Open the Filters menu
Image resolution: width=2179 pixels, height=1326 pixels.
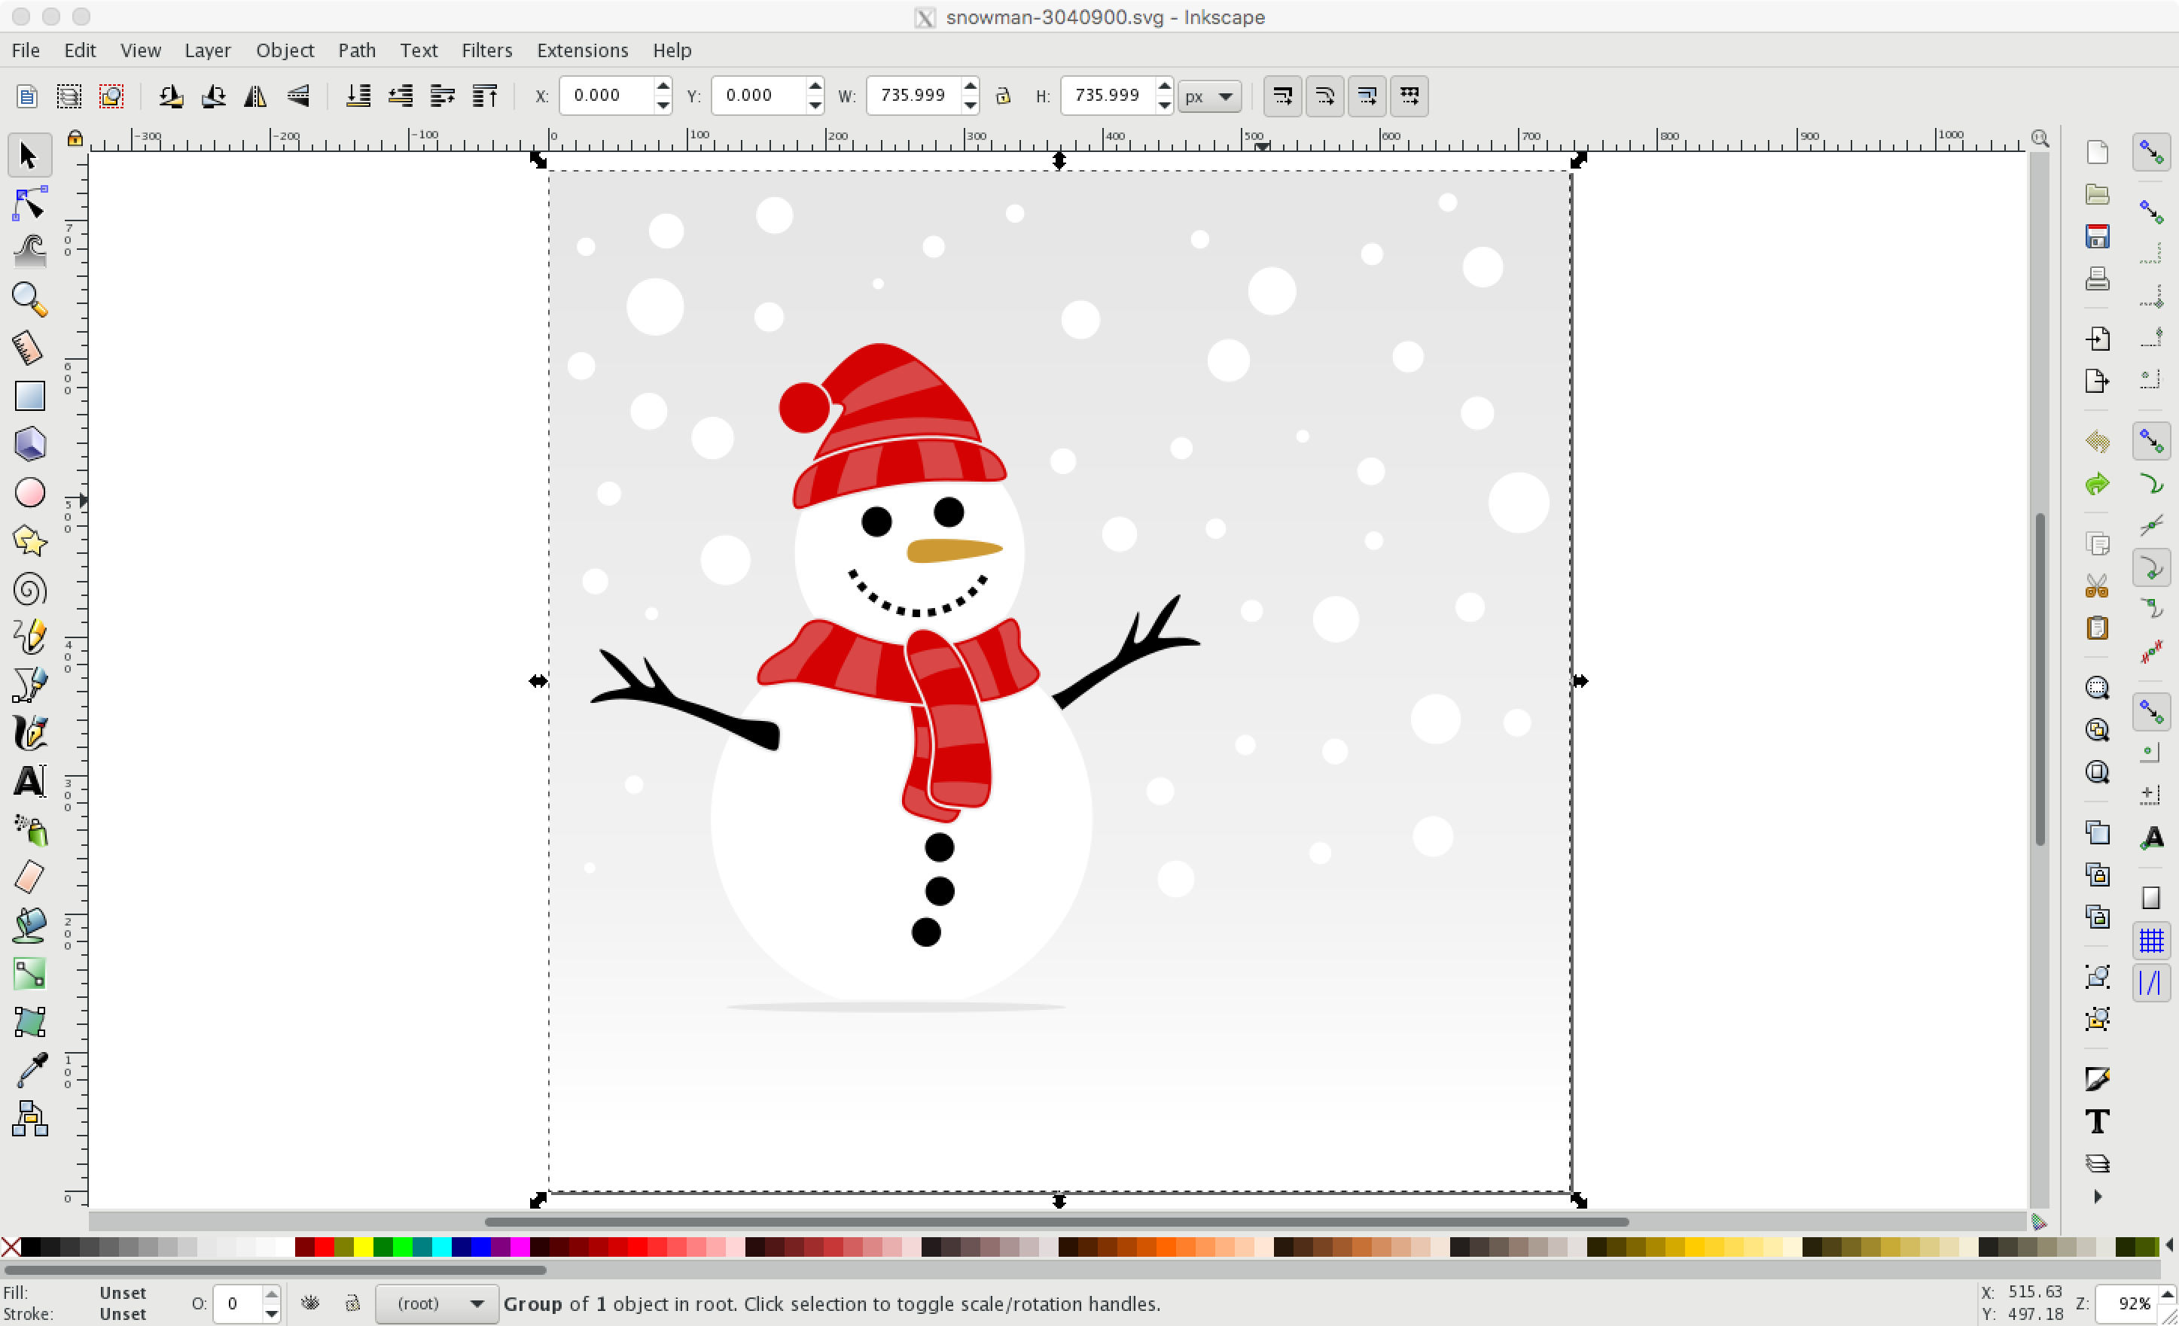point(486,50)
